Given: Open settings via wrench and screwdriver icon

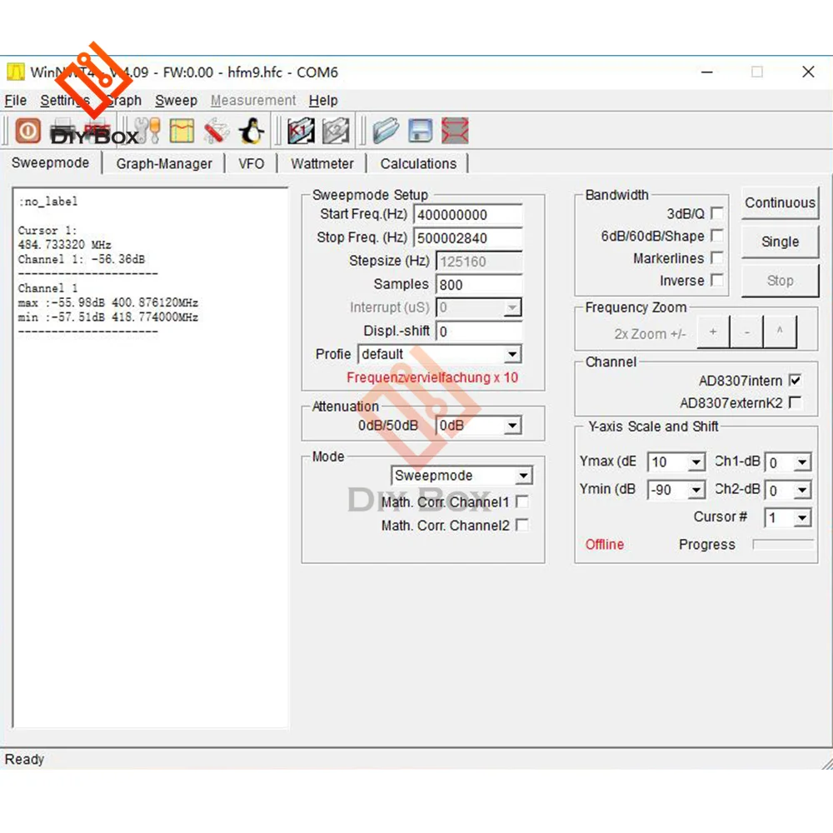Looking at the screenshot, I should (x=147, y=131).
